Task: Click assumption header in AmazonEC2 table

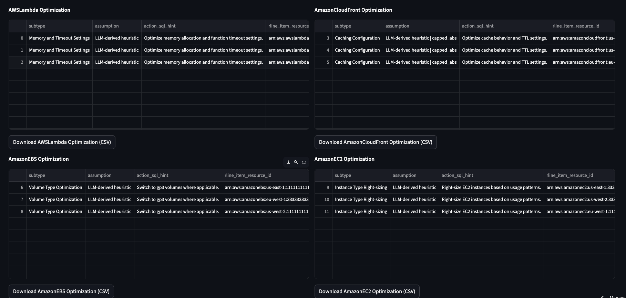Action: point(414,175)
